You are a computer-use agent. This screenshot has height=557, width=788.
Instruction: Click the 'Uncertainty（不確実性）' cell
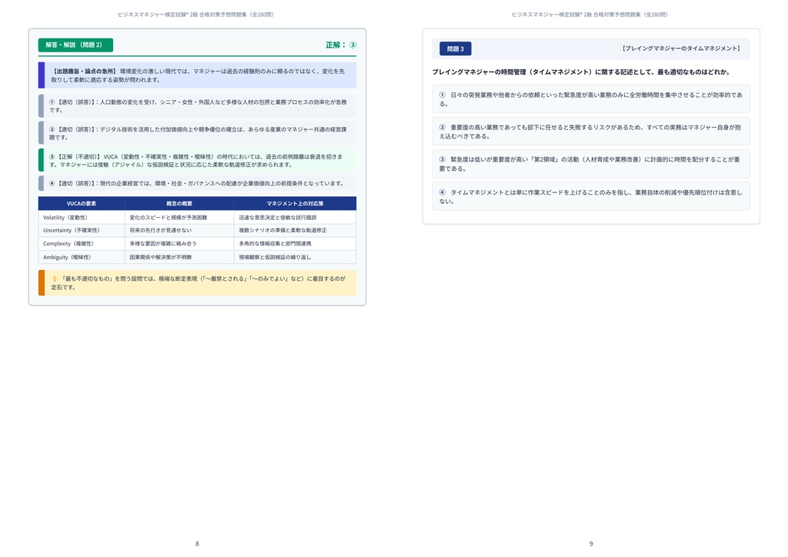pos(82,231)
